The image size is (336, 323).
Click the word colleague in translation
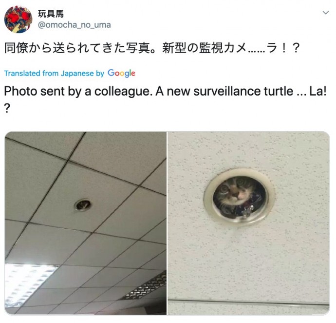point(123,92)
